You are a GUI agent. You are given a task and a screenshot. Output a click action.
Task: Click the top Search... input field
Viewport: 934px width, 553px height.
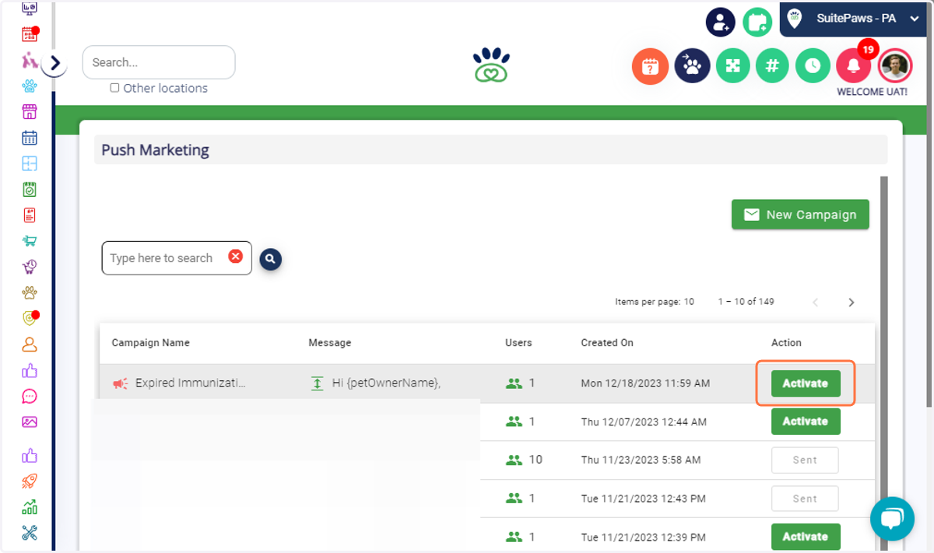pyautogui.click(x=159, y=62)
